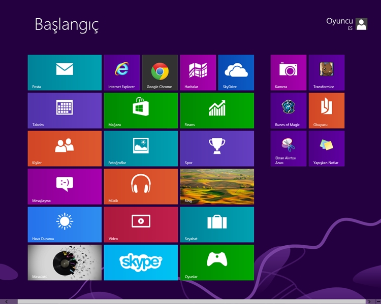The image size is (381, 304).
Task: Open the Okuyucu reader tile
Action: tap(326, 110)
